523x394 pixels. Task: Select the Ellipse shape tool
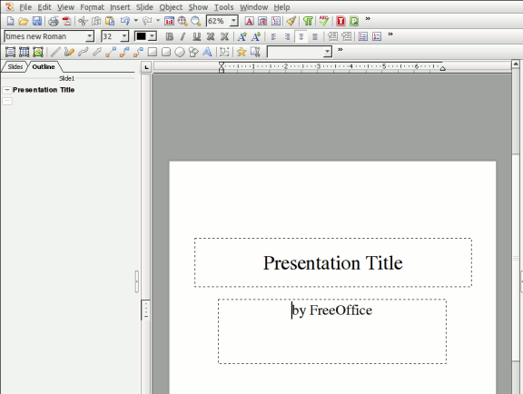pyautogui.click(x=180, y=52)
